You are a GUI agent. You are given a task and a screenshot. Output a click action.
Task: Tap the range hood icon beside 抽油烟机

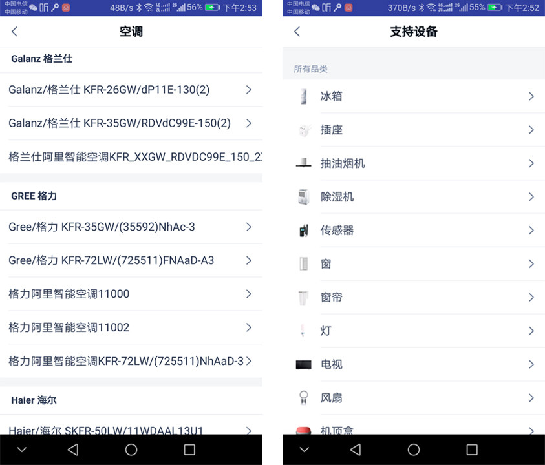[303, 164]
